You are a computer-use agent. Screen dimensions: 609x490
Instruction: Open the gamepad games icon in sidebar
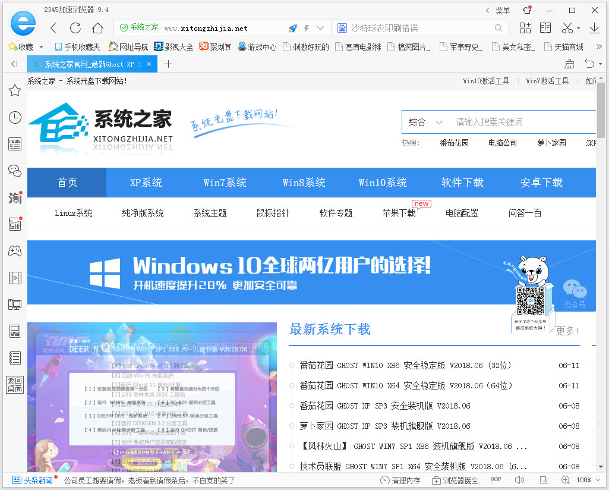point(15,251)
